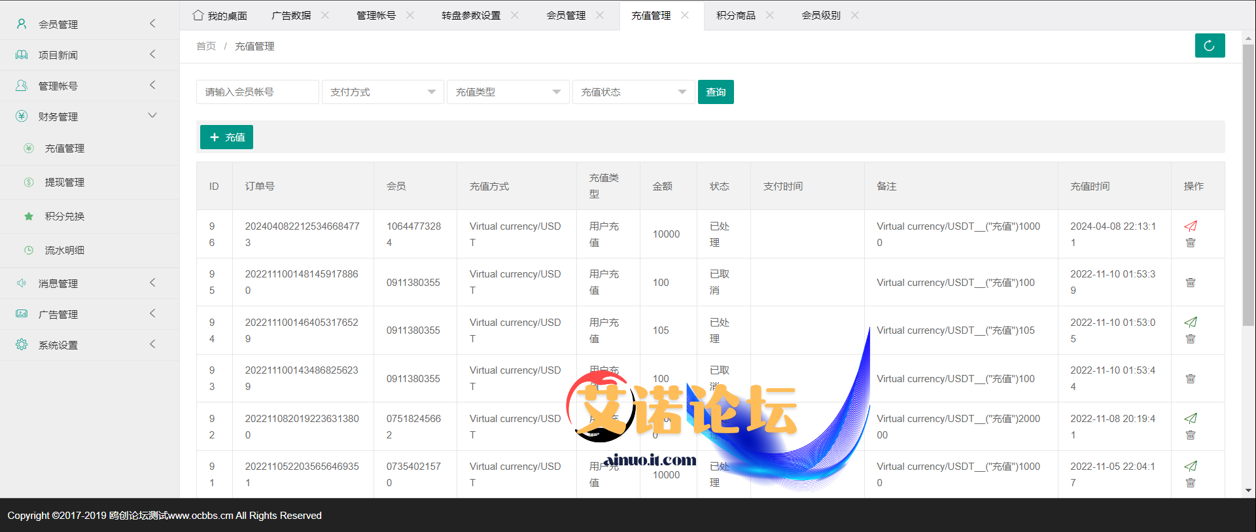Screen dimensions: 1256x532
Task: Click the red send icon in row 96
Action: pyautogui.click(x=1191, y=226)
